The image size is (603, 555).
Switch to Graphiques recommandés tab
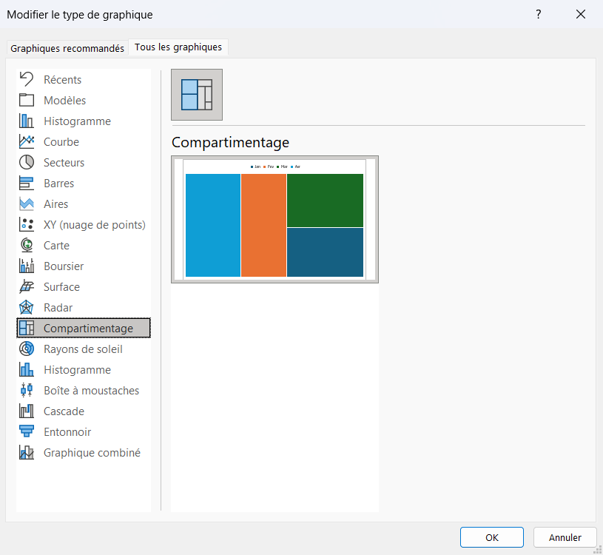coord(67,48)
